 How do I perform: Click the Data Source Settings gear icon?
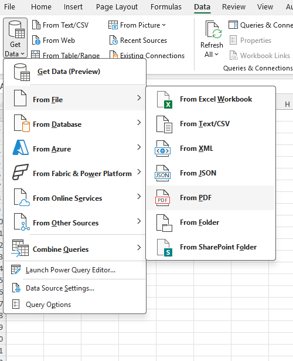pyautogui.click(x=16, y=288)
